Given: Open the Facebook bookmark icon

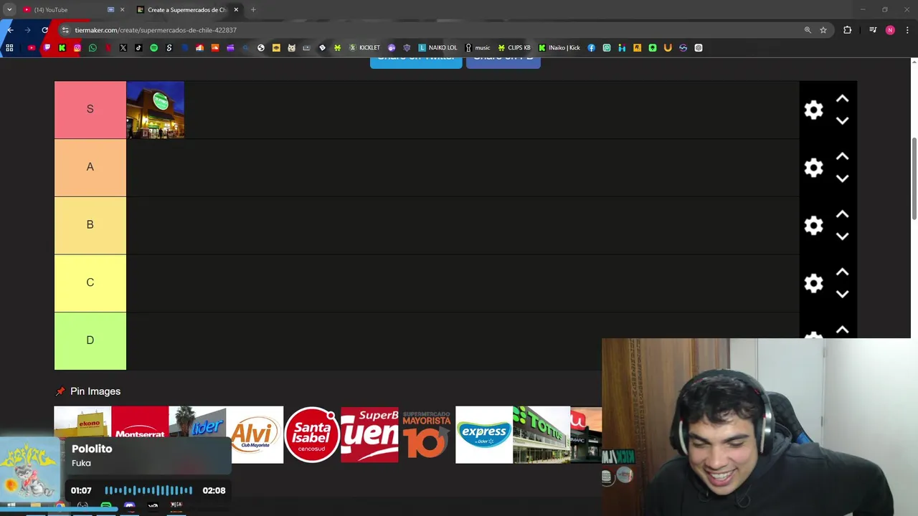Looking at the screenshot, I should pos(592,48).
